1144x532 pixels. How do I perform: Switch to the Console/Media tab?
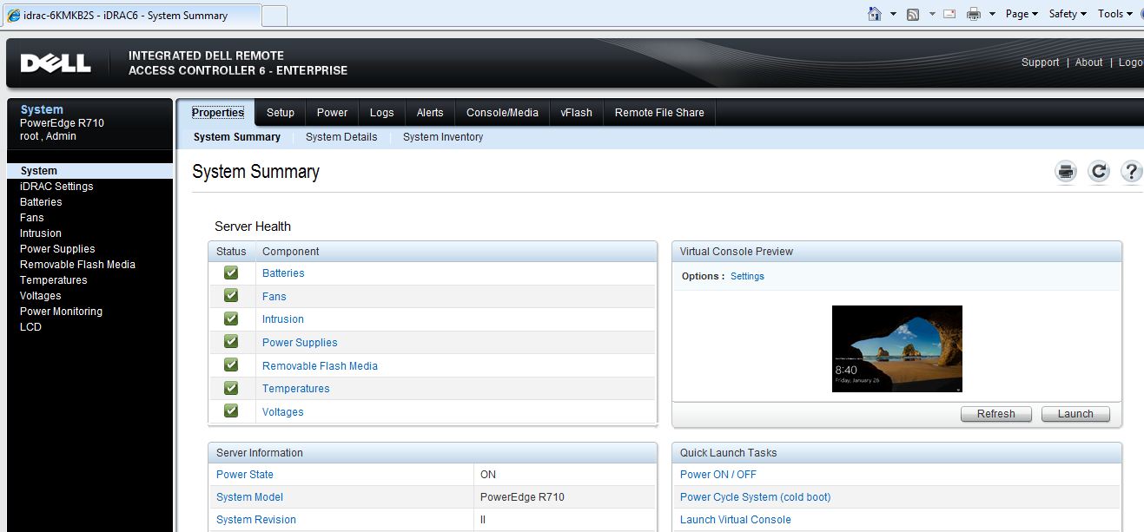tap(501, 112)
